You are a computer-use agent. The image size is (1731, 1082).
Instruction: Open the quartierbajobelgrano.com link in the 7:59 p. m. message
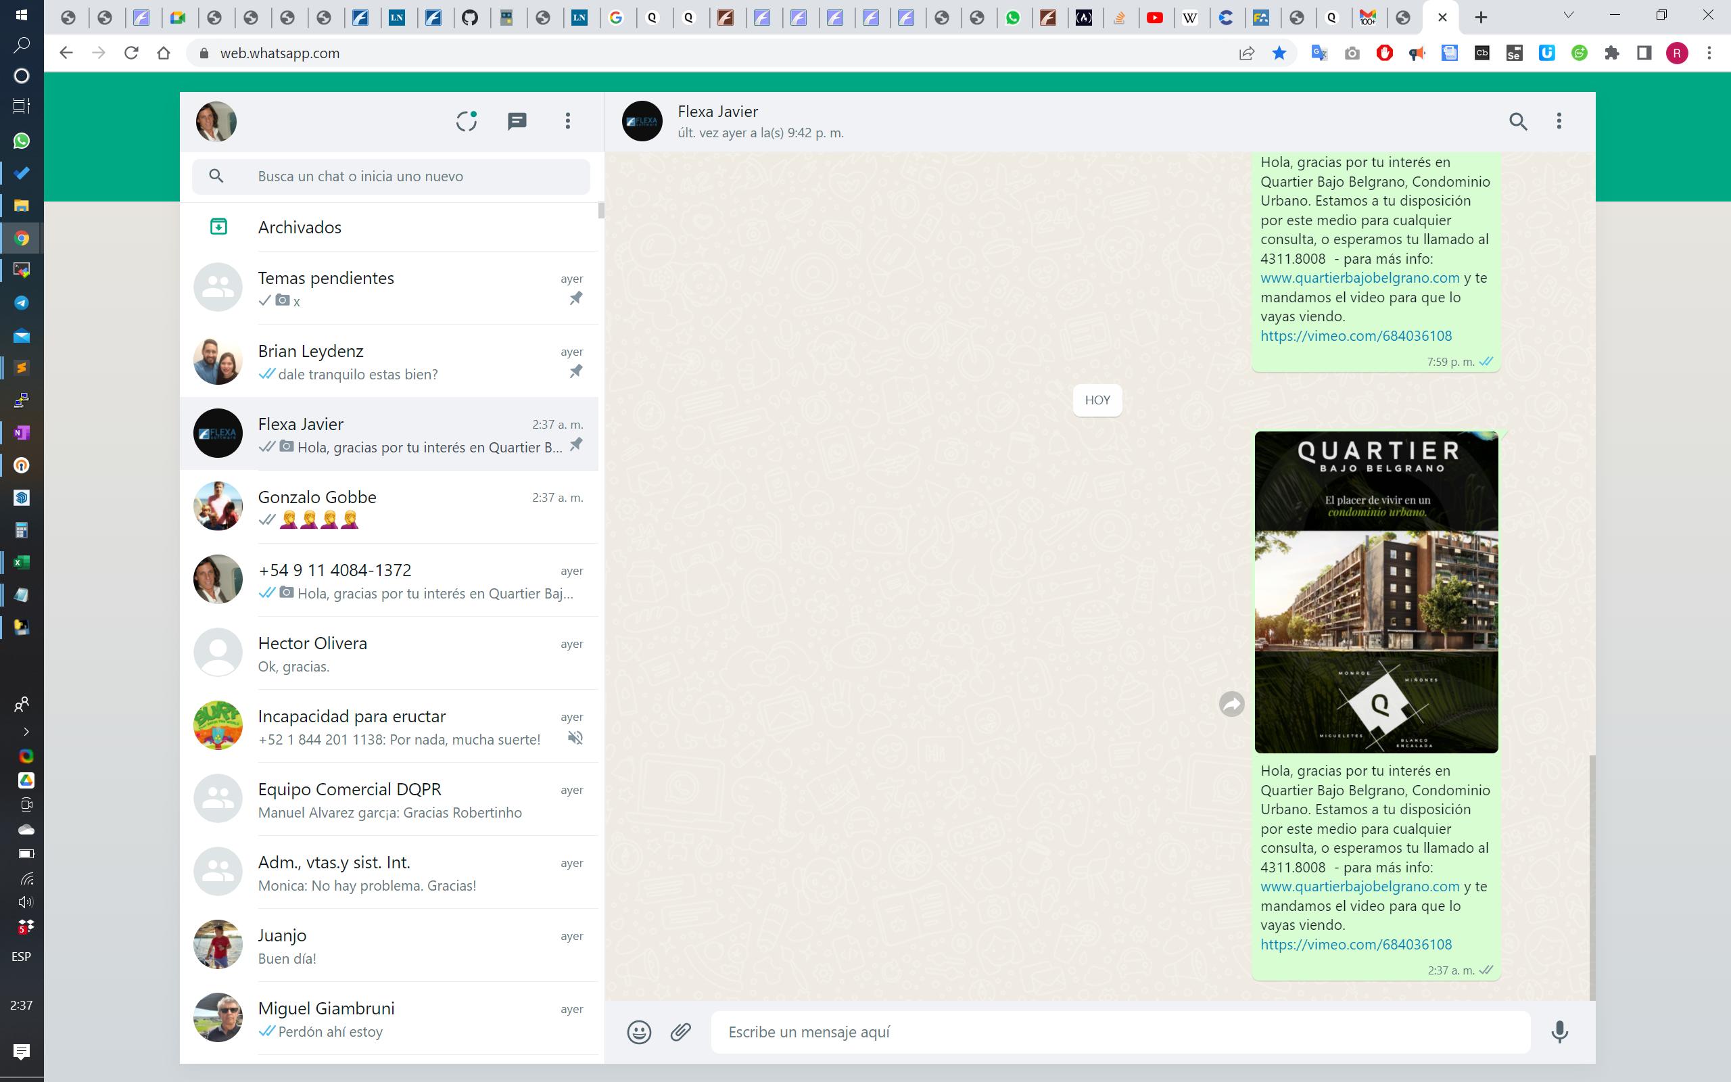coord(1360,278)
